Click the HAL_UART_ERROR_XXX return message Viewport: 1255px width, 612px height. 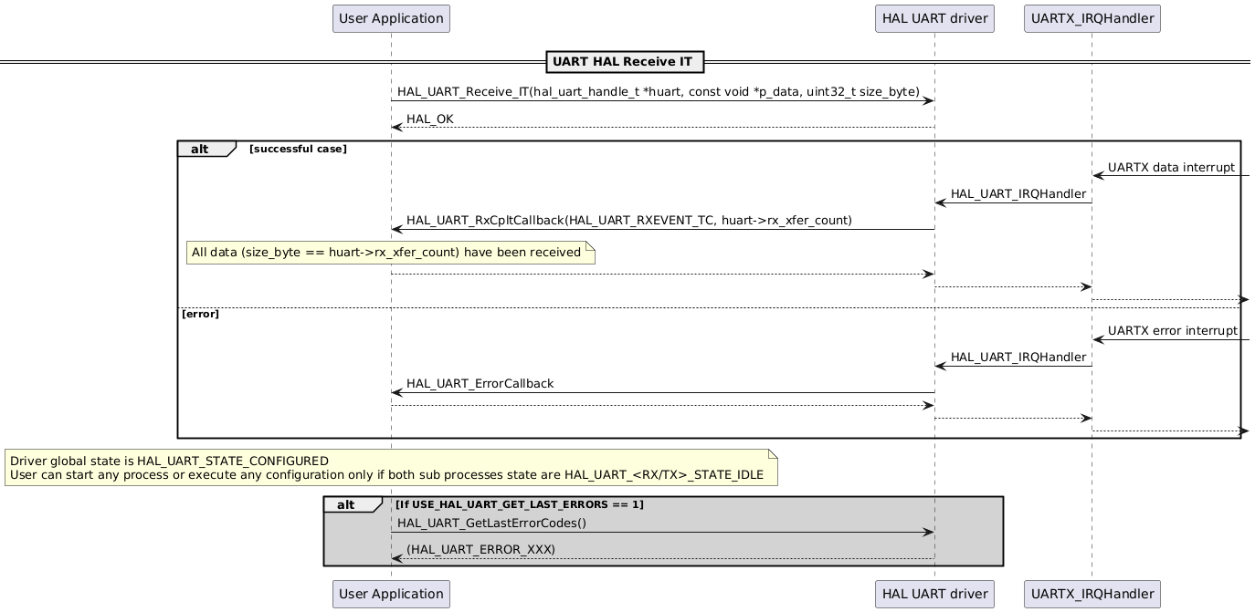click(479, 549)
